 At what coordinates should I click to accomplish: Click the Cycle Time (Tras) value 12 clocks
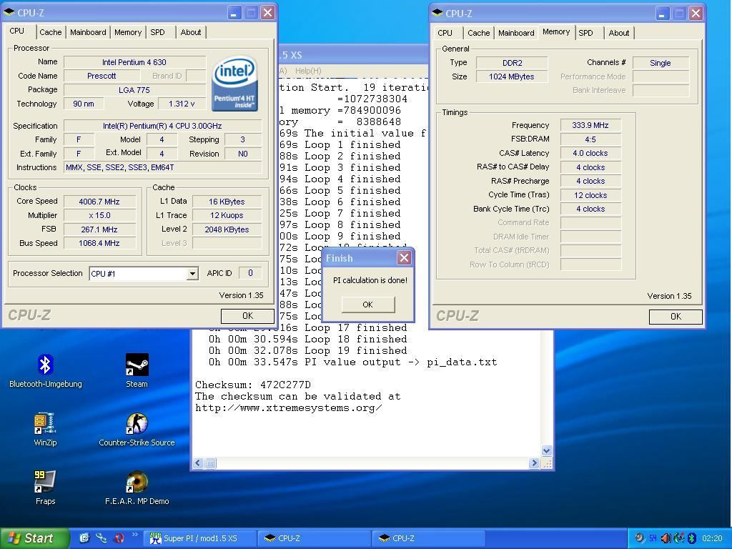pos(590,195)
